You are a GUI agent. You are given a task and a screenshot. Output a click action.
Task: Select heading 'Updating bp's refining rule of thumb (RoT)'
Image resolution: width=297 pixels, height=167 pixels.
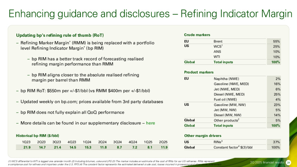coord(60,35)
